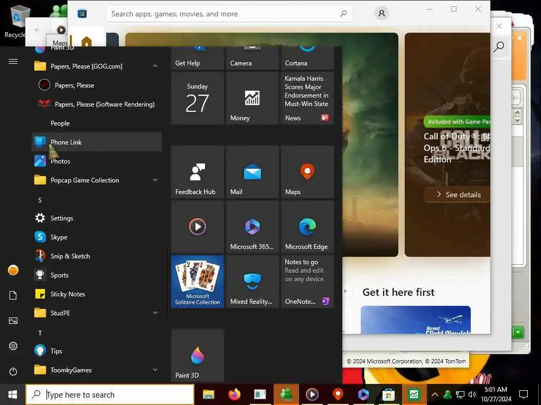Launch Papers, Please (Software Rendering)
Viewport: 541px width, 405px height.
pyautogui.click(x=97, y=104)
